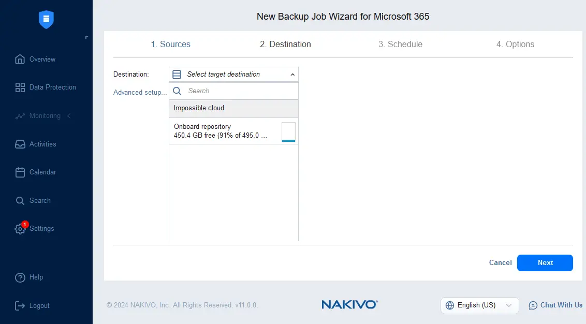Screen dimensions: 586x324
Task: Click the red notification badge on Settings
Action: (x=25, y=224)
